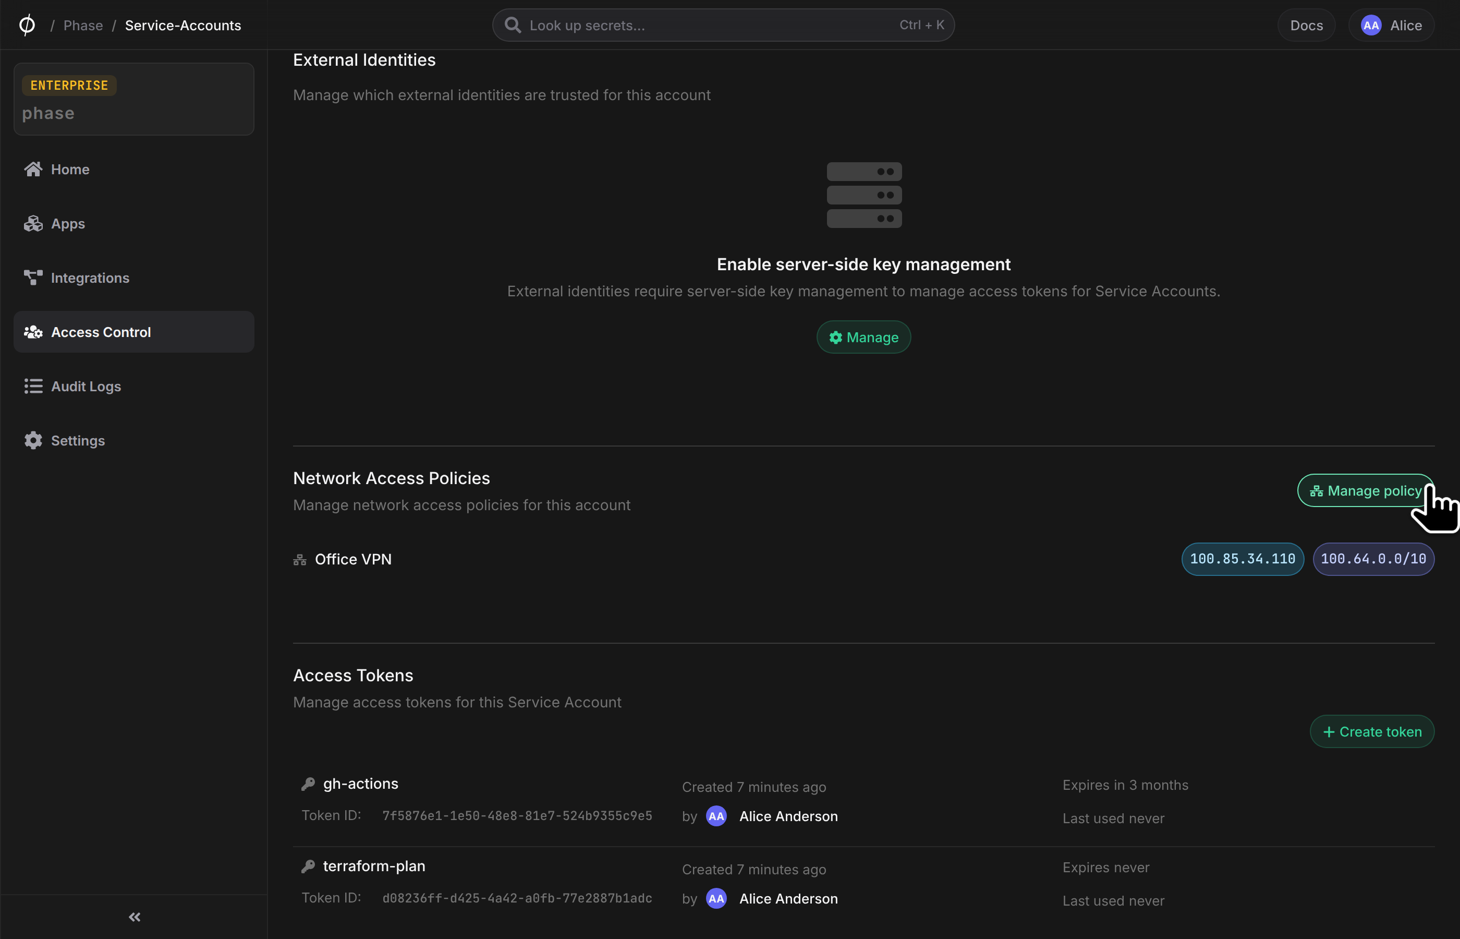Click the key icon beside gh-actions
The height and width of the screenshot is (939, 1460).
pos(308,784)
